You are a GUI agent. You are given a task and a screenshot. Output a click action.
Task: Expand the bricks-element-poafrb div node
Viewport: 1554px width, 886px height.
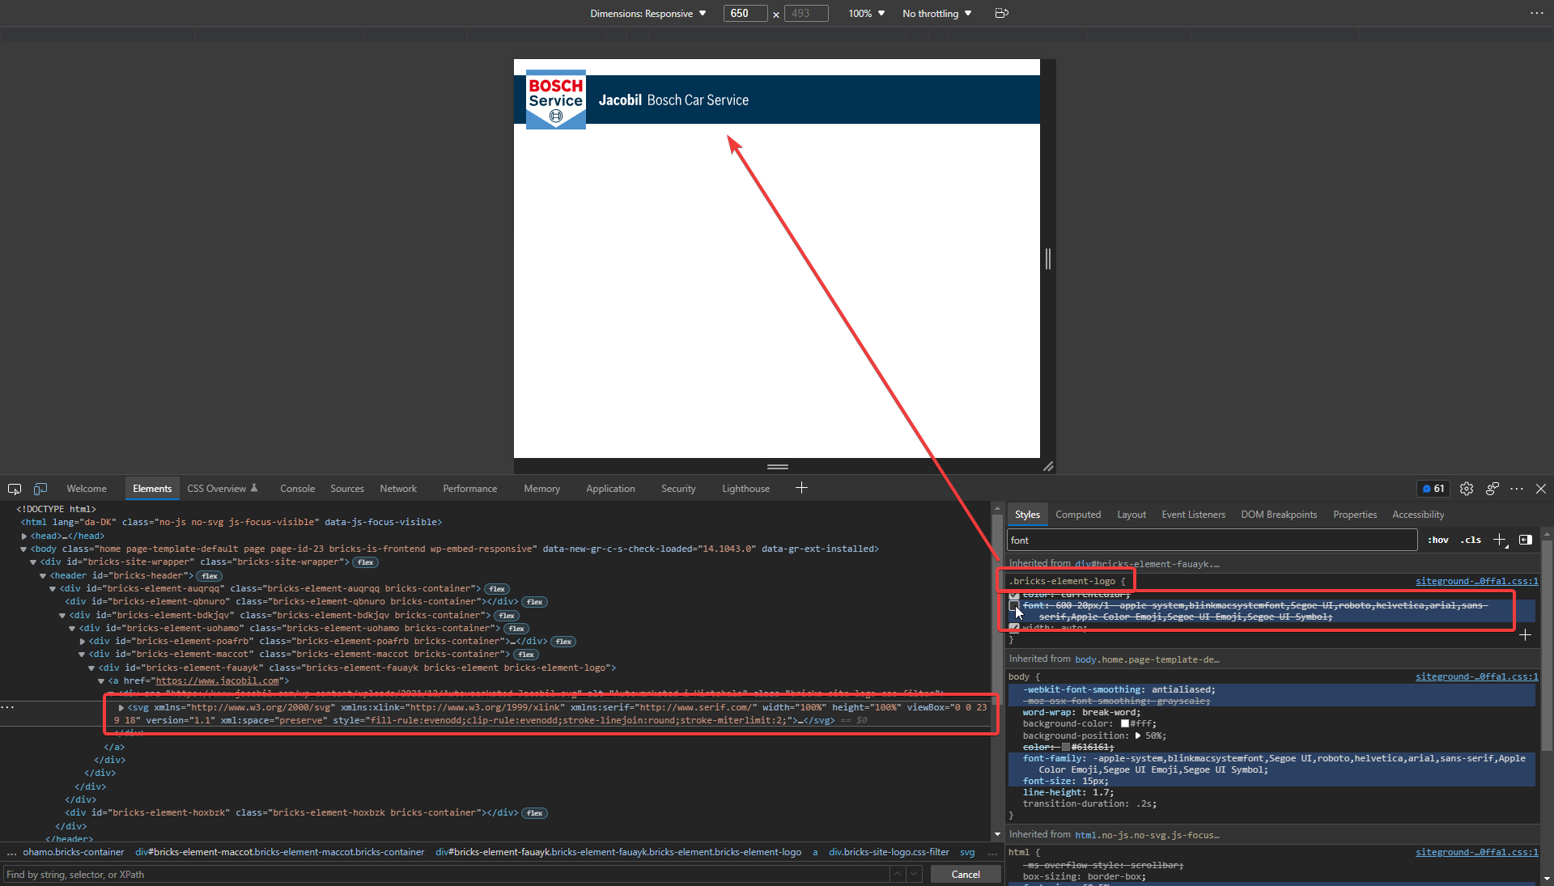(x=83, y=642)
